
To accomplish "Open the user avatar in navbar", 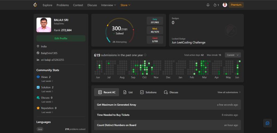I will point(225,5).
